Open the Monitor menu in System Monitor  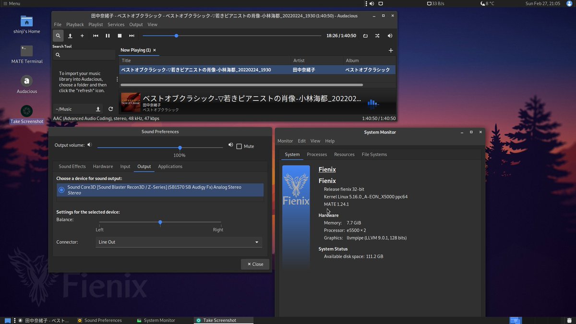(285, 141)
